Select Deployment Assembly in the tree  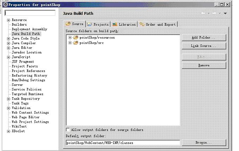(29, 29)
